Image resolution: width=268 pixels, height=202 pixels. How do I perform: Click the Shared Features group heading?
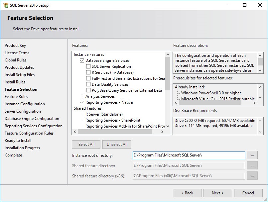click(x=87, y=108)
